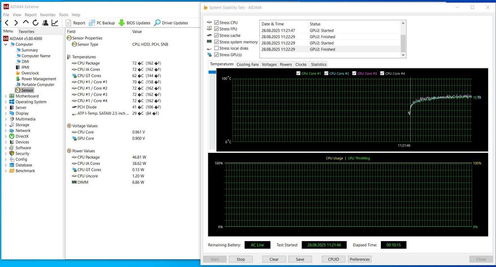Toggle CPU Core #2 graph checkbox

(326, 73)
